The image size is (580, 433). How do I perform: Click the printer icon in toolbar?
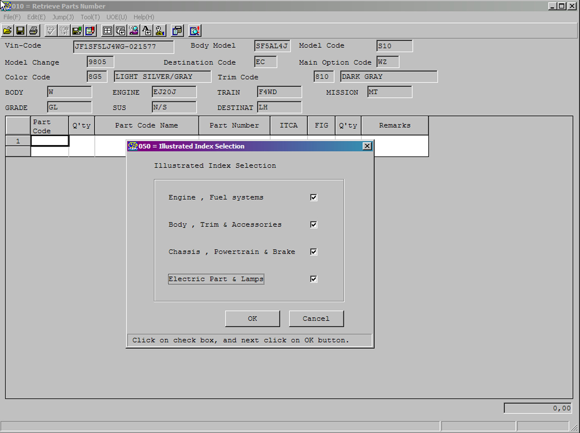coord(34,31)
